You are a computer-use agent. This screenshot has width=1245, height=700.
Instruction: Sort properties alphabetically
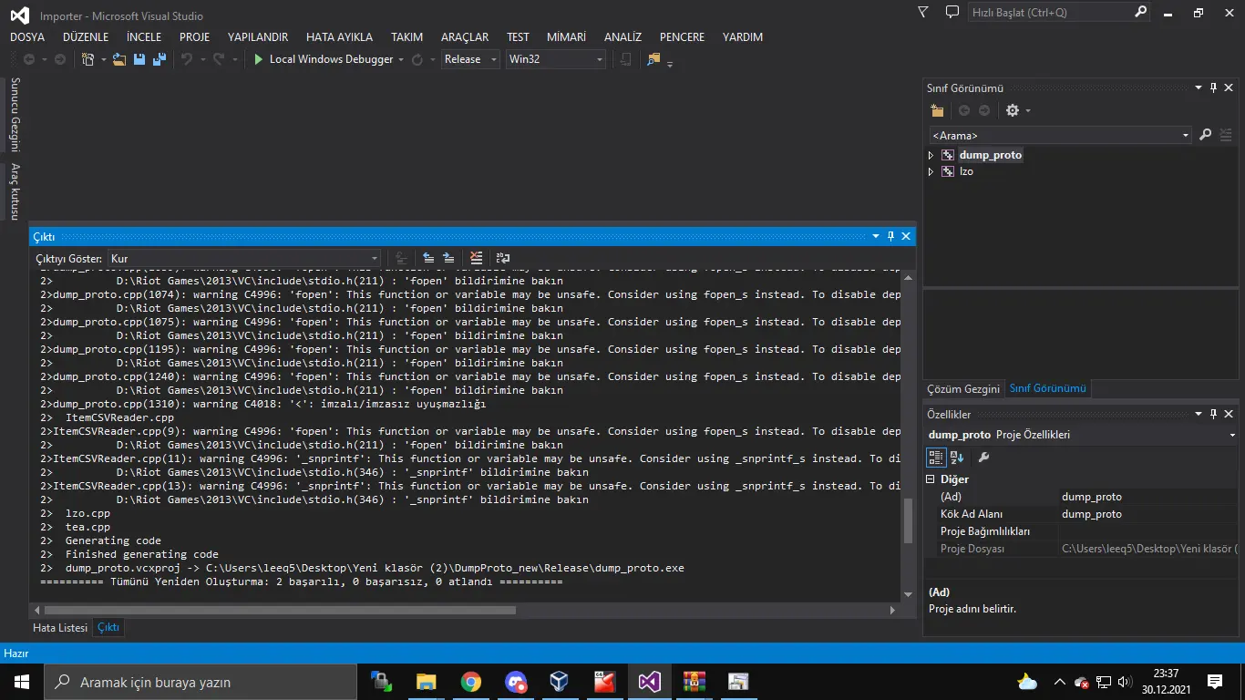[957, 457]
